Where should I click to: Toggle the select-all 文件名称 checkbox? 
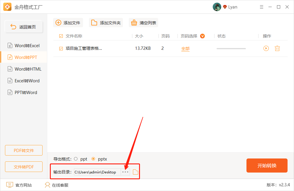tap(61, 36)
